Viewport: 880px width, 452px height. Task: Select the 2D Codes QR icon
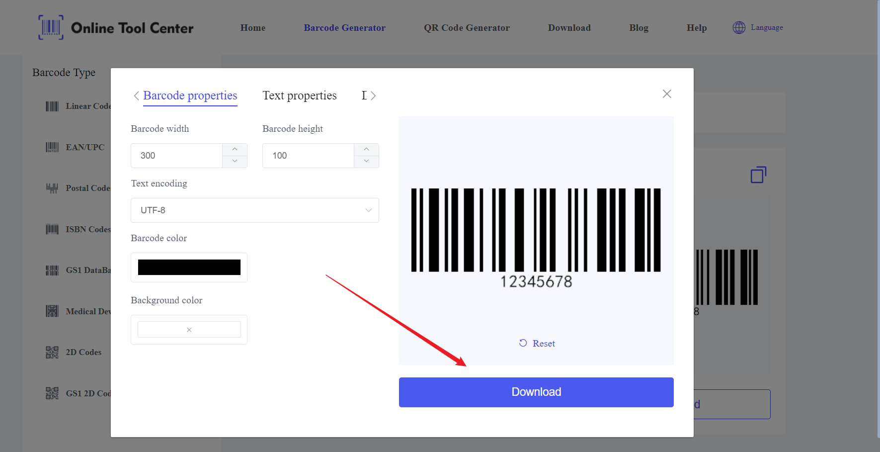pos(52,352)
